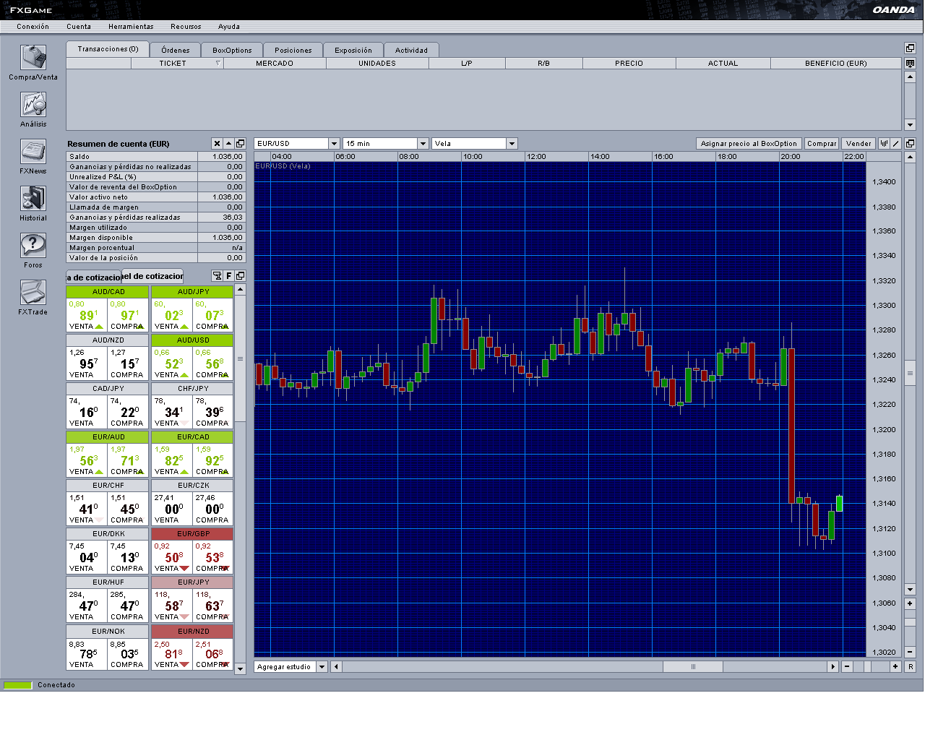This screenshot has height=740, width=925.
Task: Open the Recursos menu
Action: [186, 27]
